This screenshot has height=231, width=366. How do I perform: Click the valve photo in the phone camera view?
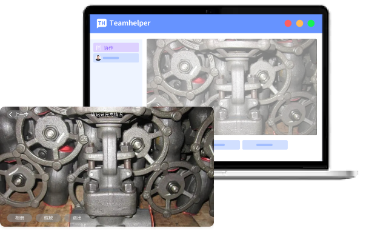tap(107, 167)
